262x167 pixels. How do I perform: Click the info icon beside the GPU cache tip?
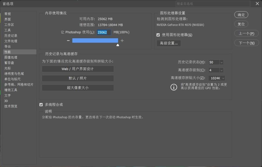tap(174, 87)
